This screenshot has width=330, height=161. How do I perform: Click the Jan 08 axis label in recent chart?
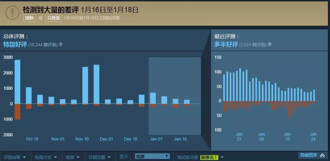click(x=262, y=136)
